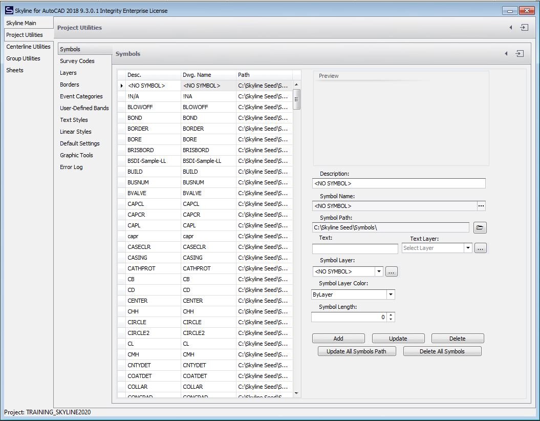Viewport: 540px width, 421px height.
Task: Click the Symbol Length value field
Action: tap(349, 317)
